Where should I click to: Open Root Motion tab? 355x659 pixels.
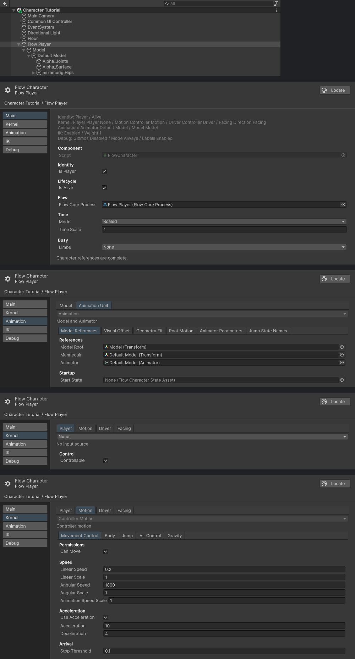[181, 331]
